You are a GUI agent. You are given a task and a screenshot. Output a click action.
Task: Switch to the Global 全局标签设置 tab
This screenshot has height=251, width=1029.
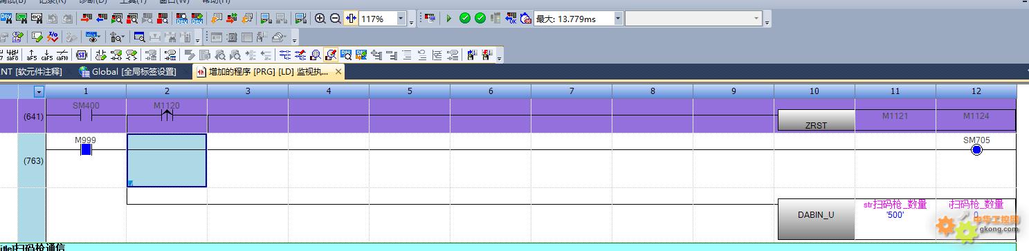[x=128, y=72]
